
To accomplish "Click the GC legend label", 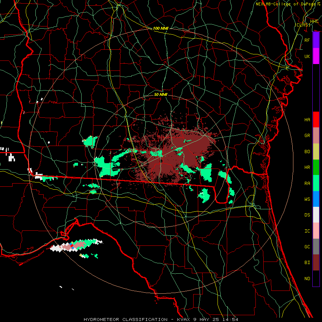I will point(307,247).
